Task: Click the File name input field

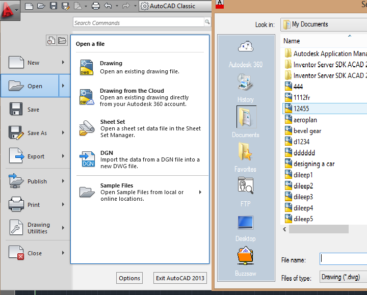Action: (344, 259)
